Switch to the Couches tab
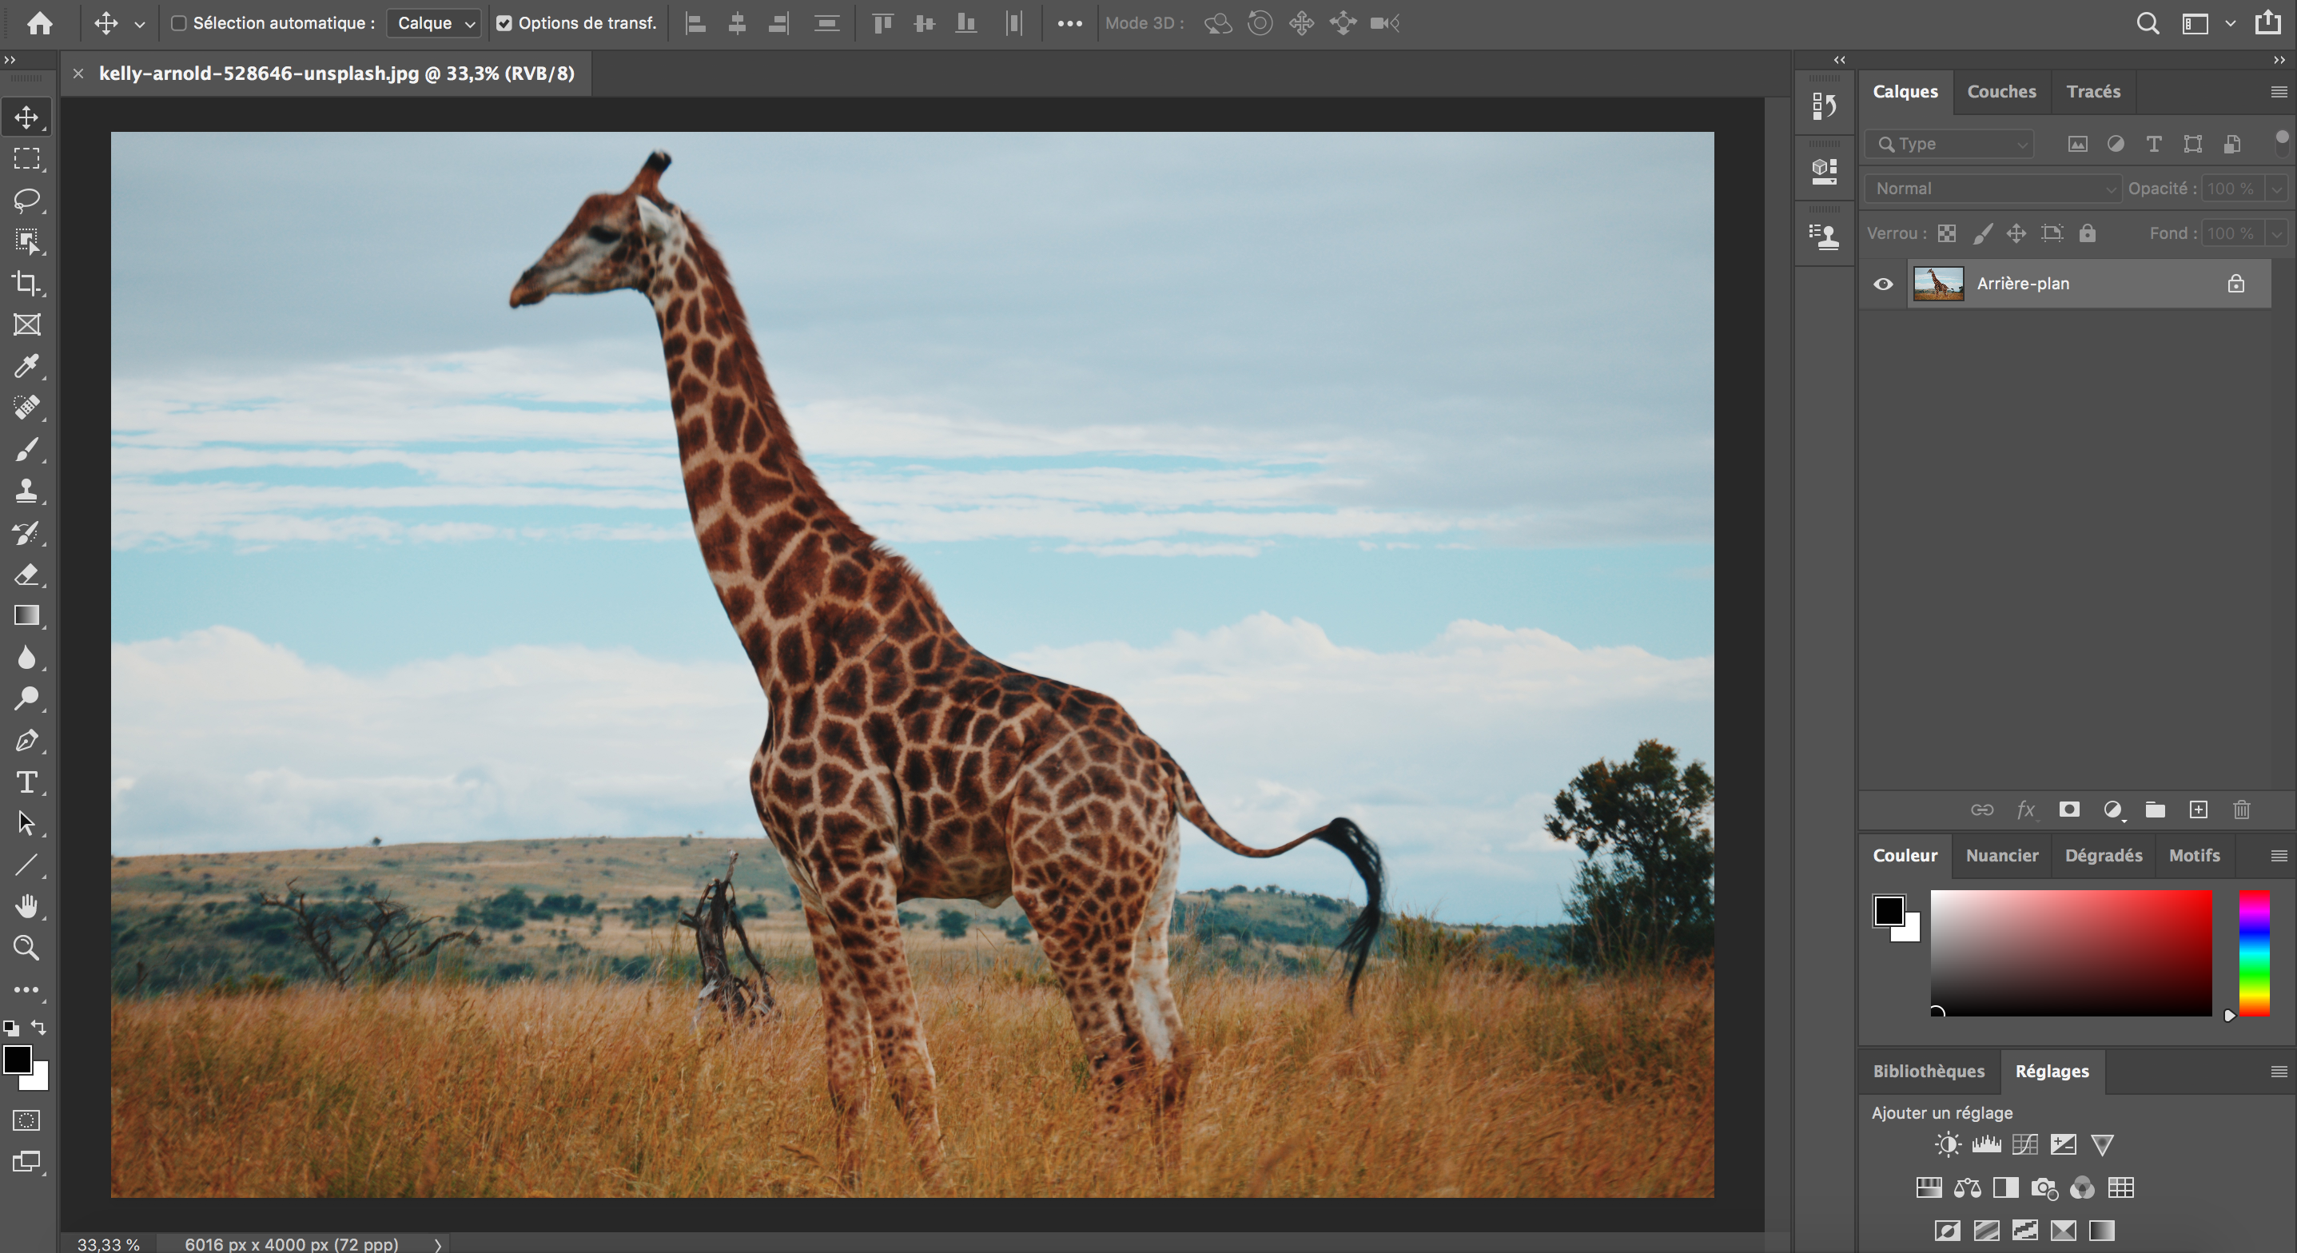Viewport: 2297px width, 1253px height. (2001, 92)
